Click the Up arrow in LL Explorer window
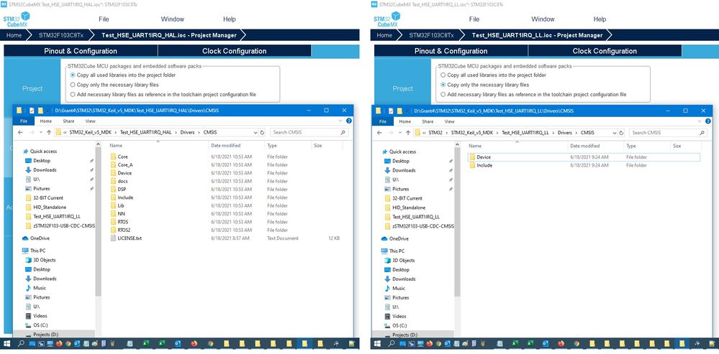719x354 pixels. coord(408,133)
